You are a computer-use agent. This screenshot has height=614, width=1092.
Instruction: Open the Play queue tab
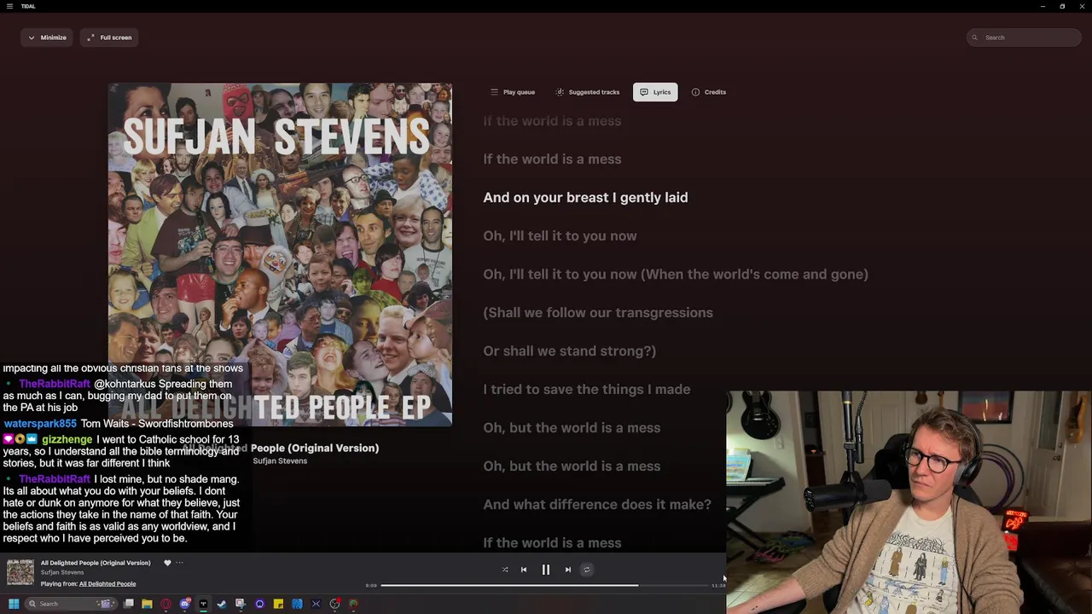point(513,92)
